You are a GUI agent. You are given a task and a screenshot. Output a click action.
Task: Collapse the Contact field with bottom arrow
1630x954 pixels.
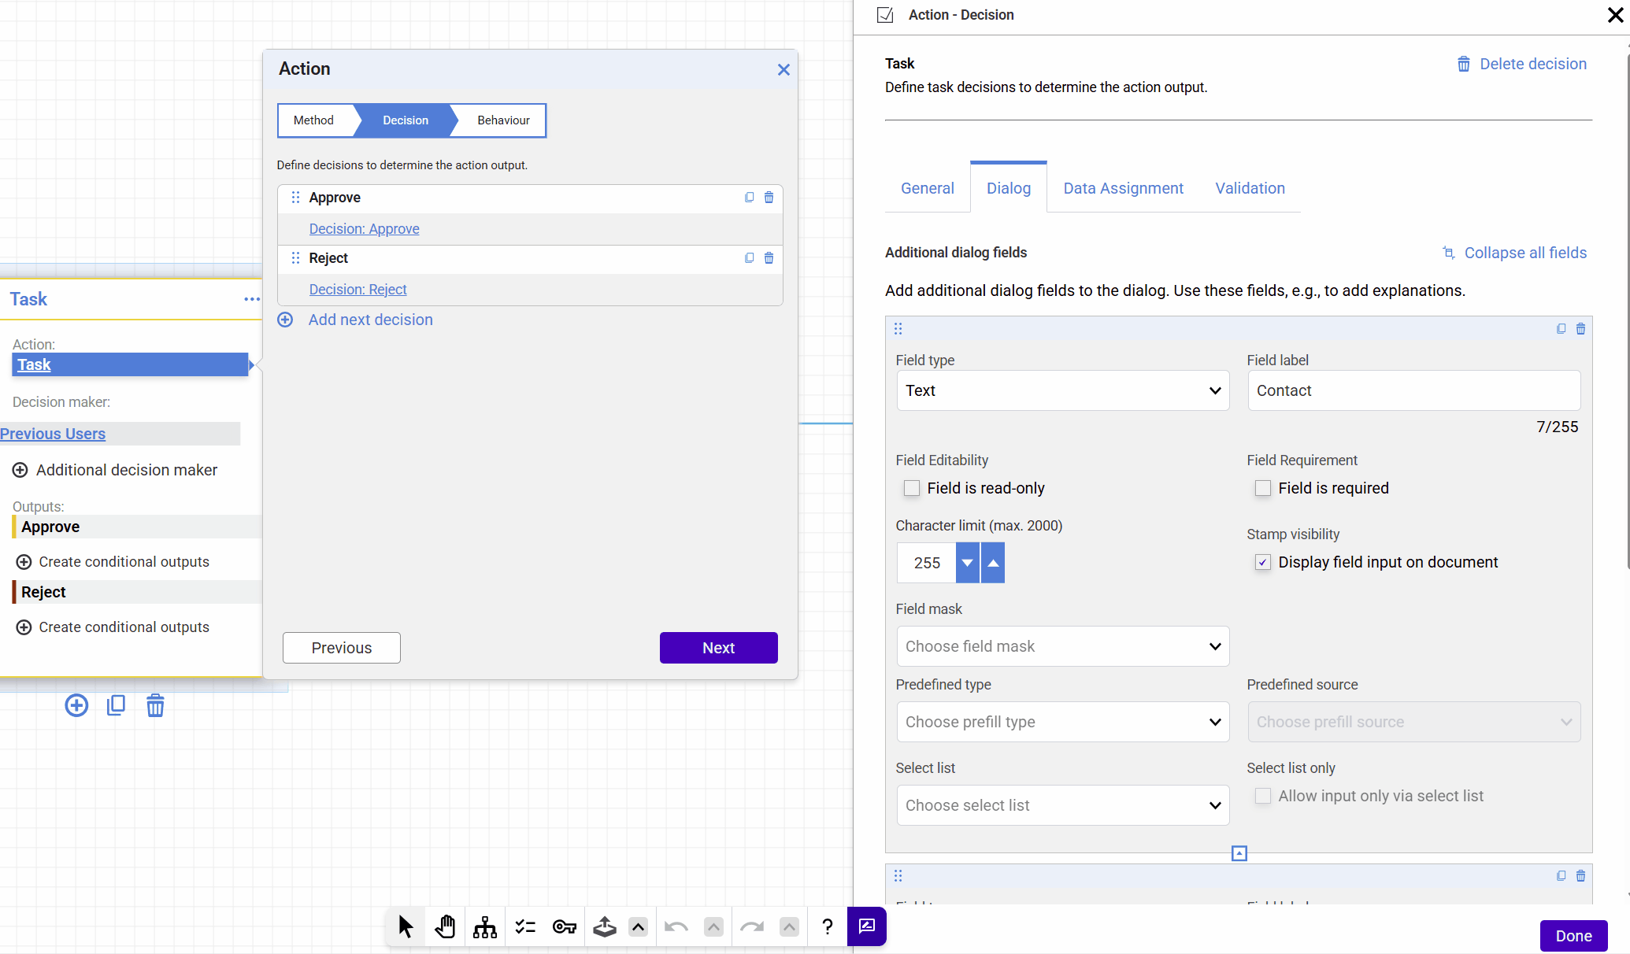point(1239,853)
